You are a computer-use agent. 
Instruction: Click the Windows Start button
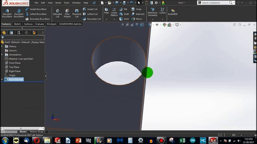5,140
